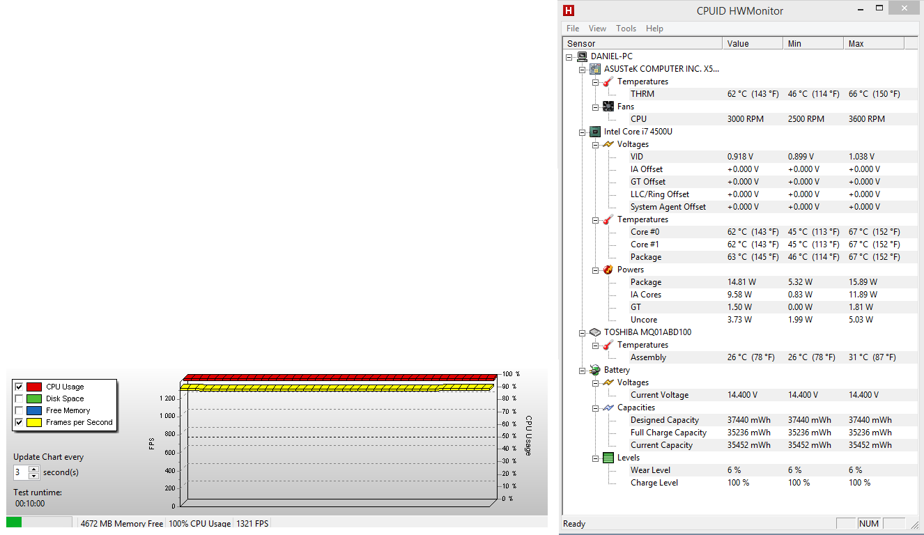This screenshot has height=535, width=924.
Task: Click Voltages icon under Battery
Action: pyautogui.click(x=608, y=382)
